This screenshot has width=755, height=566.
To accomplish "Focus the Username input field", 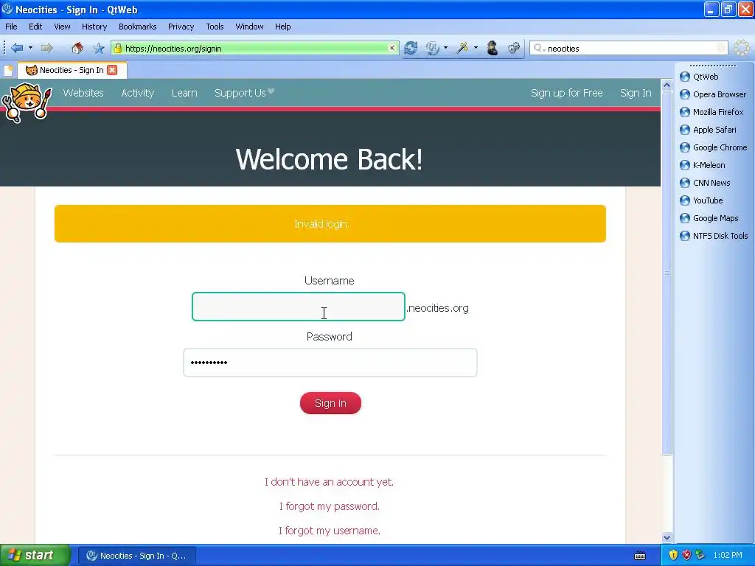I will pos(299,307).
